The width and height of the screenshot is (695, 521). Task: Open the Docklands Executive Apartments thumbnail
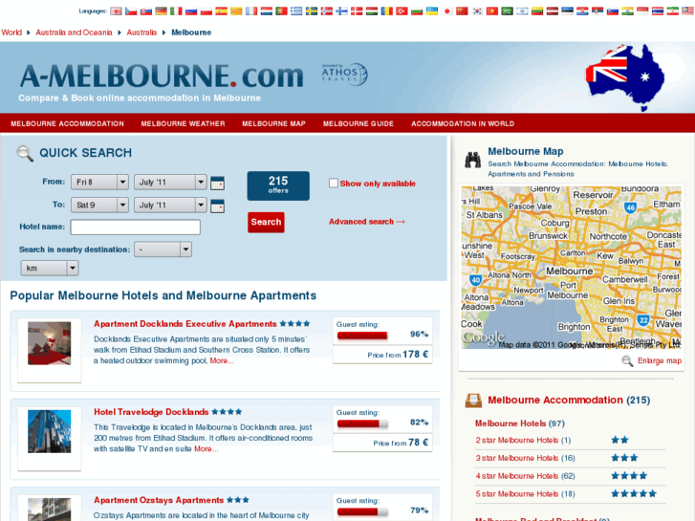click(49, 343)
